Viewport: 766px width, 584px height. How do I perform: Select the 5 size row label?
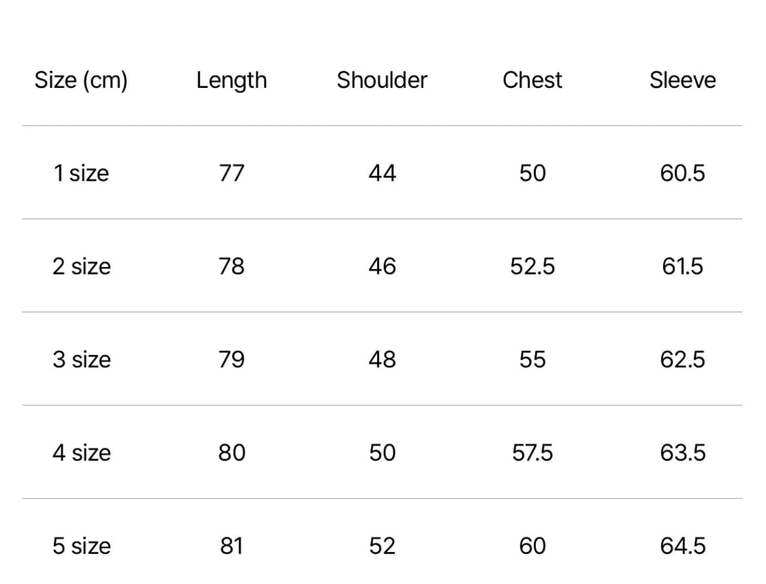81,546
